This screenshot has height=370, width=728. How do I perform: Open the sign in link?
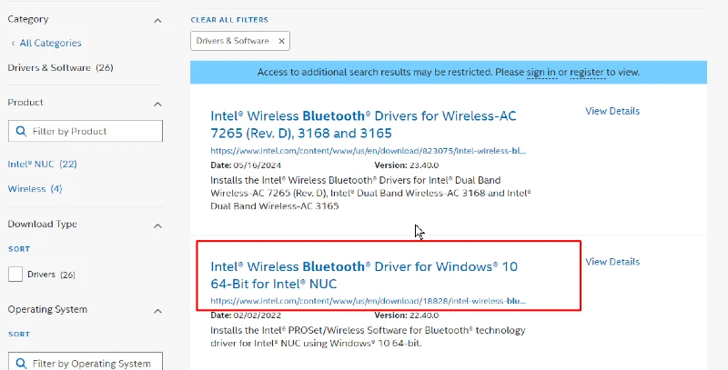point(541,73)
